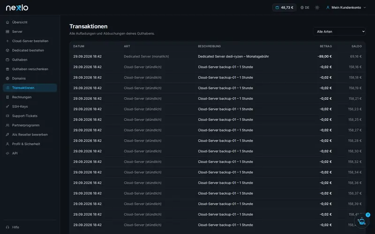
Task: Click the 158,36 € saldo value
Action: point(355,183)
